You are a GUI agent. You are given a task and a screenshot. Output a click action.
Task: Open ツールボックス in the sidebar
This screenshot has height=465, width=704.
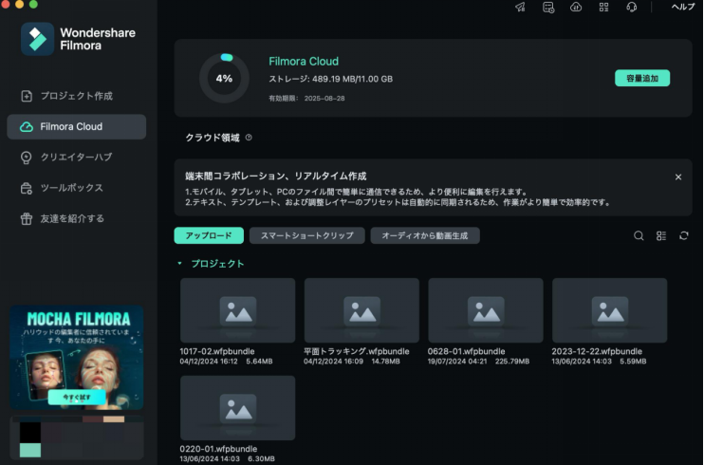76,188
